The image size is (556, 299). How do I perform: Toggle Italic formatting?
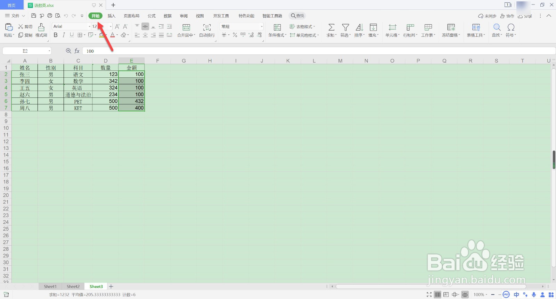[64, 35]
